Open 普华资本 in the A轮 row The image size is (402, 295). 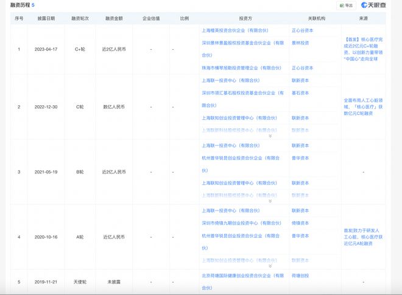[x=300, y=235]
